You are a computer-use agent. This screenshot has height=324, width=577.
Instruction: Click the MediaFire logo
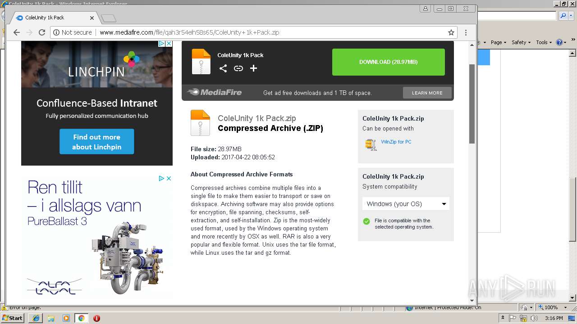[x=215, y=92]
